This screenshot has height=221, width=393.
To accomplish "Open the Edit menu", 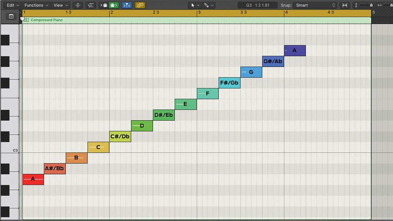I will pyautogui.click(x=12, y=5).
